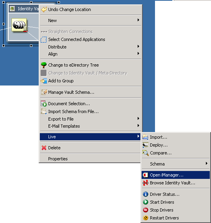Expand the Export to File submenu arrow
Screen dimensions: 211x223
tap(138, 119)
